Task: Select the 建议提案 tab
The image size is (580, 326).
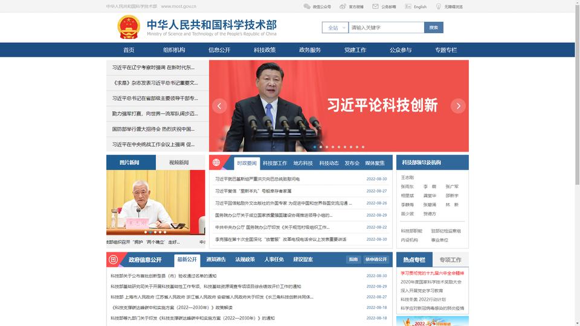Action: pos(303,260)
